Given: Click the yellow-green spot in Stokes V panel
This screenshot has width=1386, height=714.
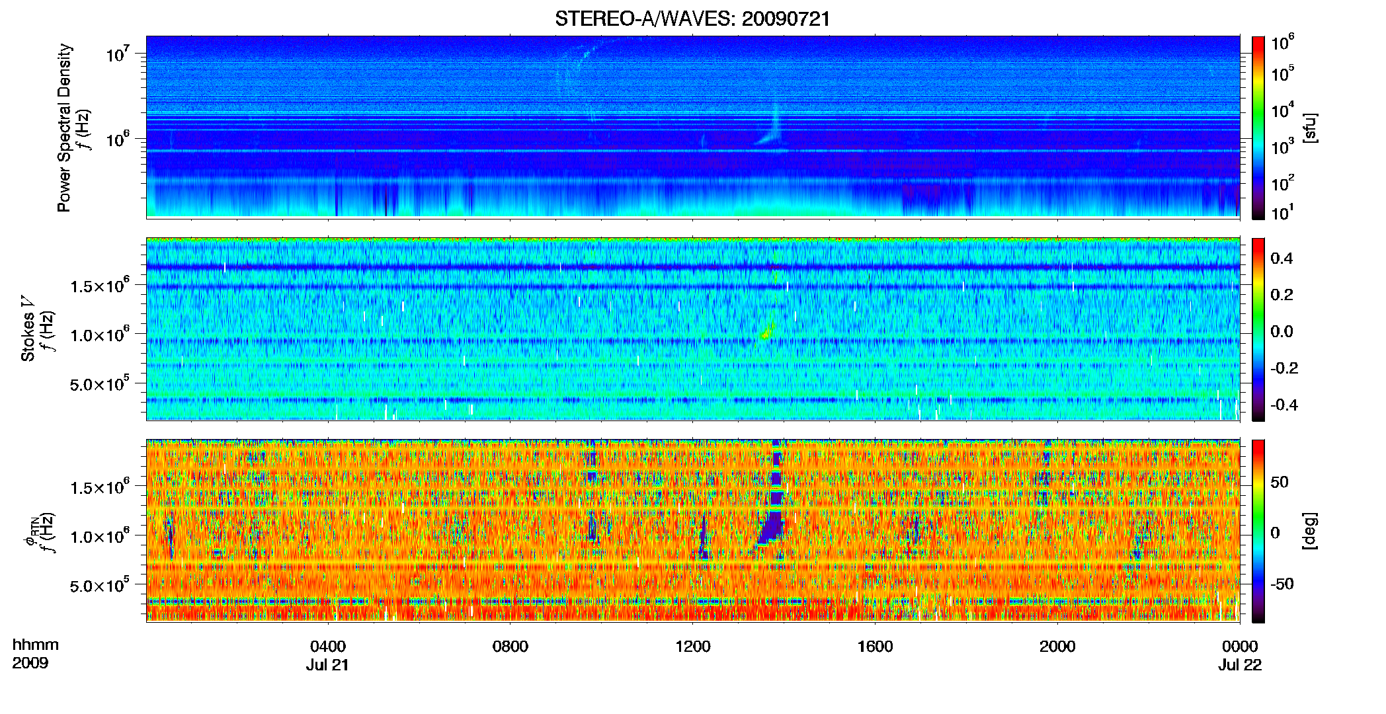Looking at the screenshot, I should point(766,334).
